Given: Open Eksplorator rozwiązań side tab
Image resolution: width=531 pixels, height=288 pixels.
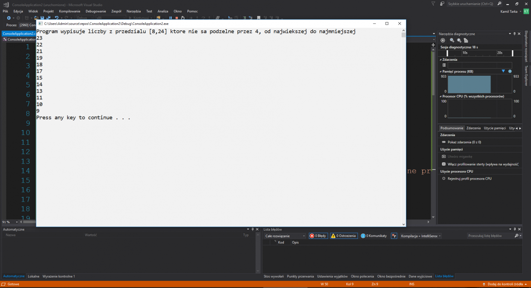Looking at the screenshot, I should (526, 46).
